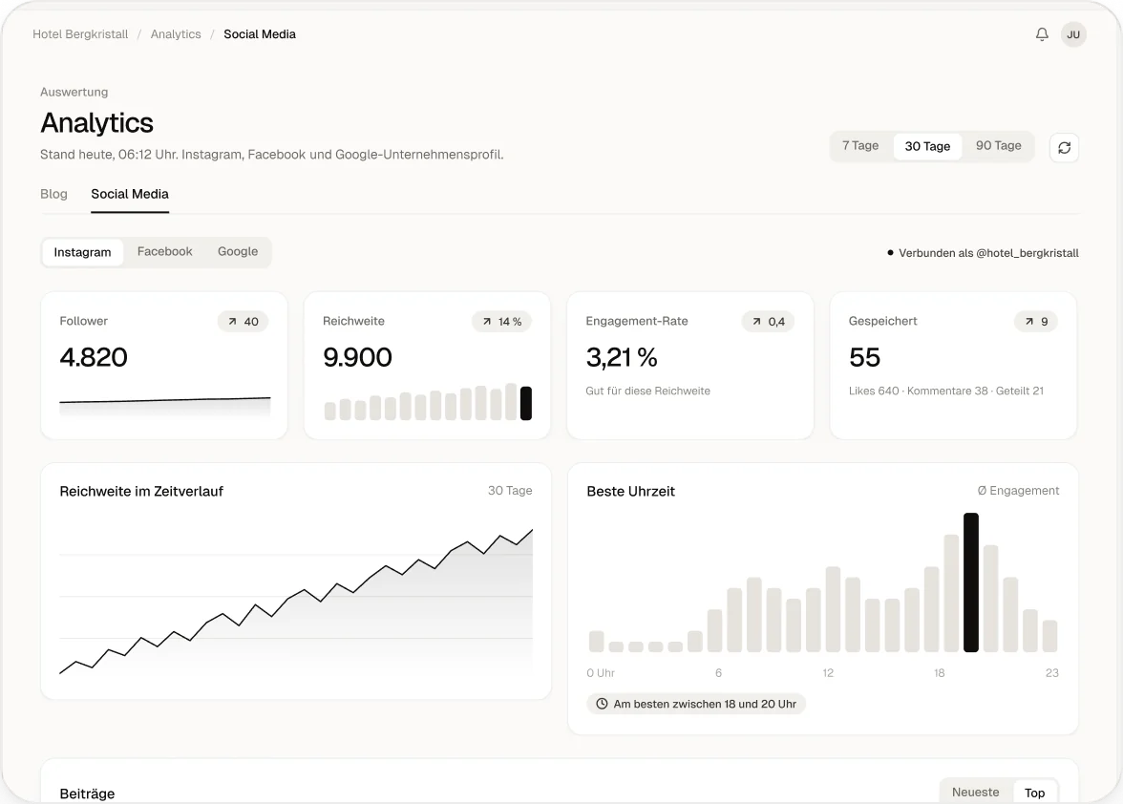Select the 30 Tage time range
Viewport: 1123px width, 804px height.
[927, 146]
